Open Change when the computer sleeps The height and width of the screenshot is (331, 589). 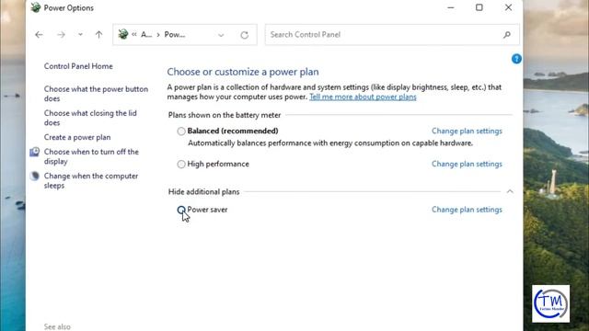(x=91, y=180)
